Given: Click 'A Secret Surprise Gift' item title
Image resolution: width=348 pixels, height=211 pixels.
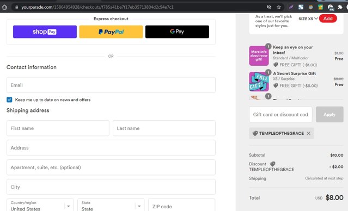Looking at the screenshot, I should [294, 73].
